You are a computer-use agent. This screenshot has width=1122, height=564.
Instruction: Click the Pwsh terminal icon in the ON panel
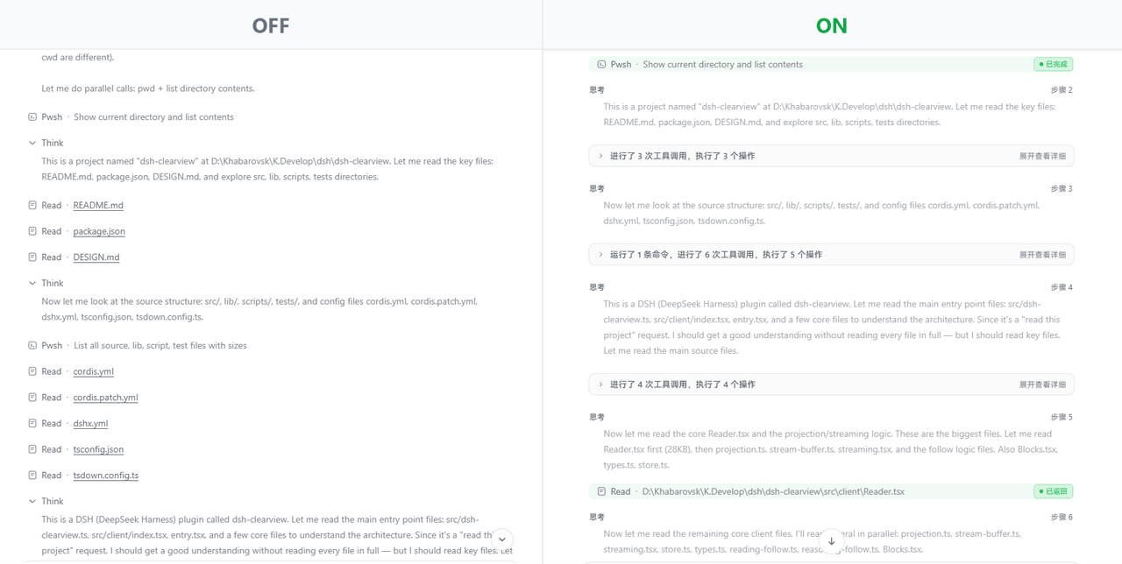[x=601, y=64]
